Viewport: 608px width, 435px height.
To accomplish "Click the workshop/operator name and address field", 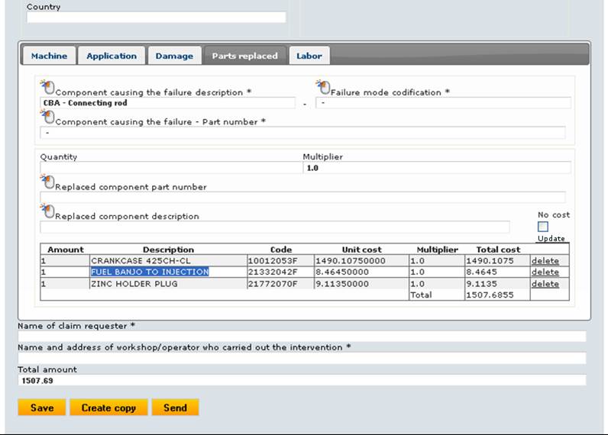I will click(302, 359).
